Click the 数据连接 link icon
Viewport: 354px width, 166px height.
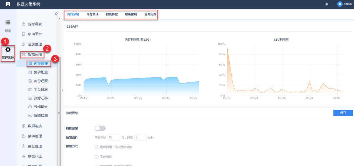point(24,126)
